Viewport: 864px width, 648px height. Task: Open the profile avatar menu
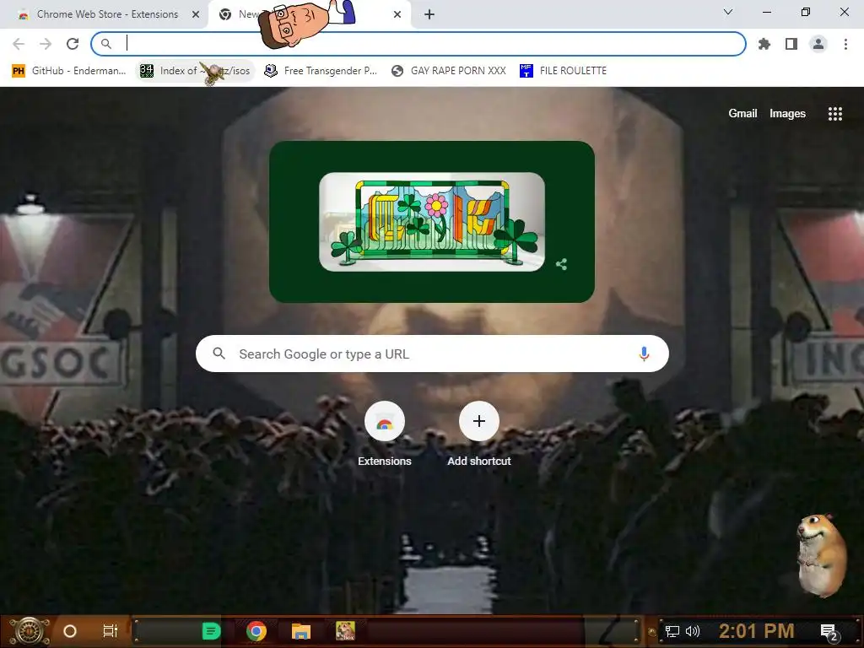(x=818, y=44)
